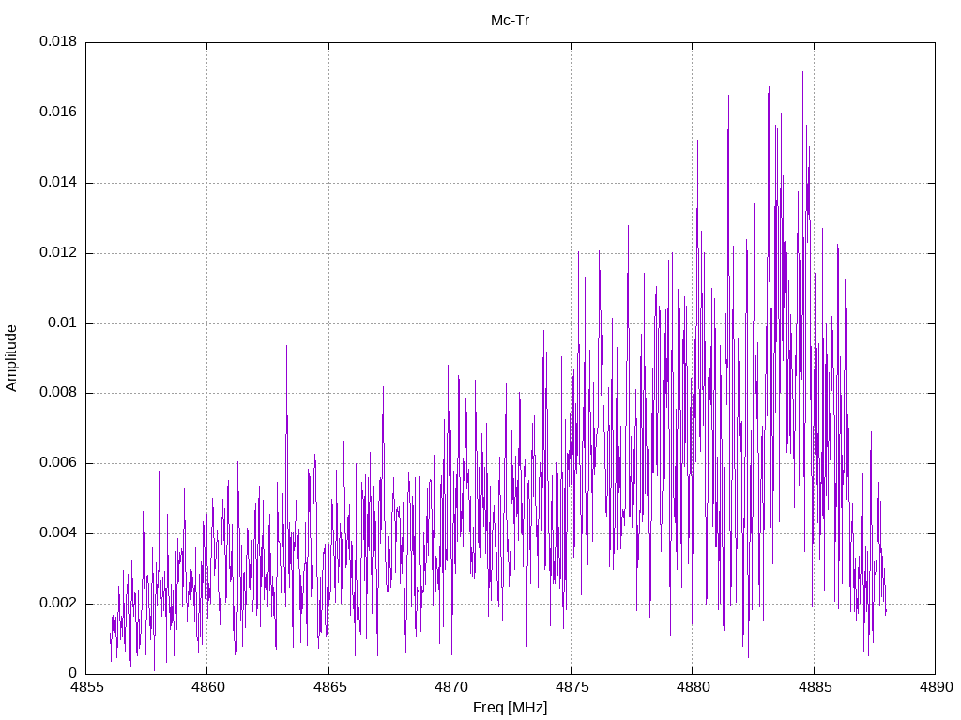Click y-axis tick value 0.014
This screenshot has width=961, height=720.
(58, 183)
